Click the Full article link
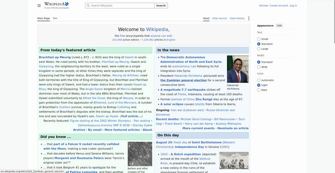This screenshot has width=335, height=173. (131, 116)
